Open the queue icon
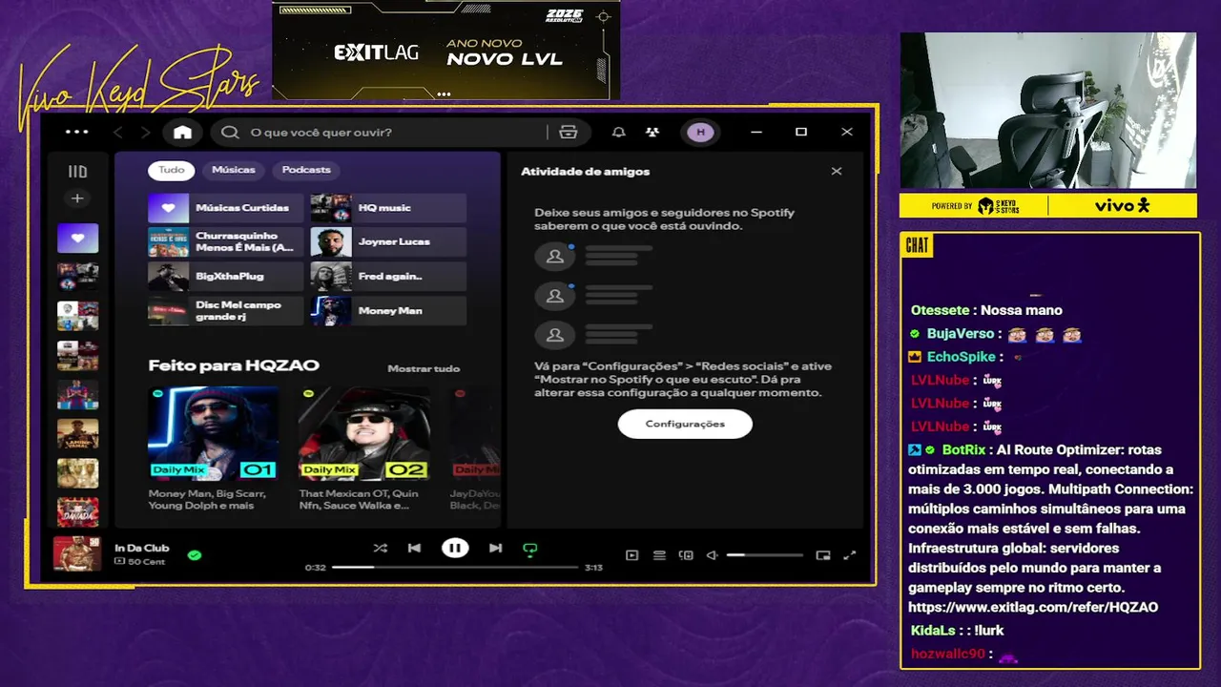This screenshot has width=1221, height=687. click(659, 555)
